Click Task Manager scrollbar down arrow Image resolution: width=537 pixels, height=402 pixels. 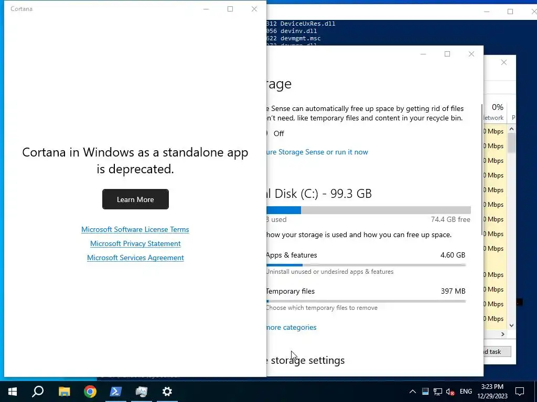511,326
